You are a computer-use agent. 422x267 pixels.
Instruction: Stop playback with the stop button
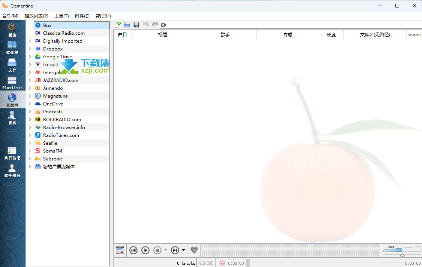tap(157, 250)
